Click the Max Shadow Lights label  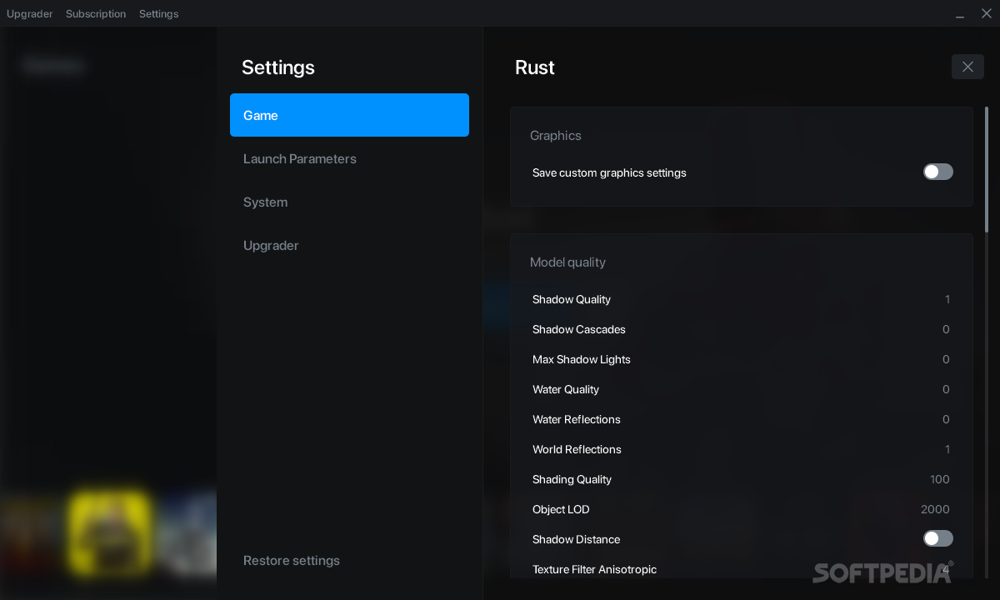click(582, 359)
